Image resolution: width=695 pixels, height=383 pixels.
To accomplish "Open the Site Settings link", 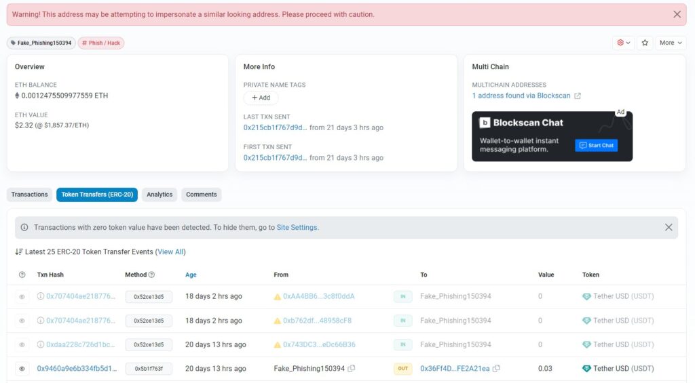I will tap(297, 228).
